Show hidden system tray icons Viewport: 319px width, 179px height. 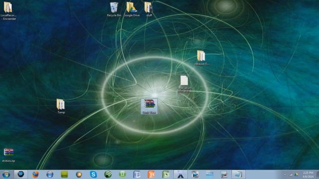click(285, 175)
